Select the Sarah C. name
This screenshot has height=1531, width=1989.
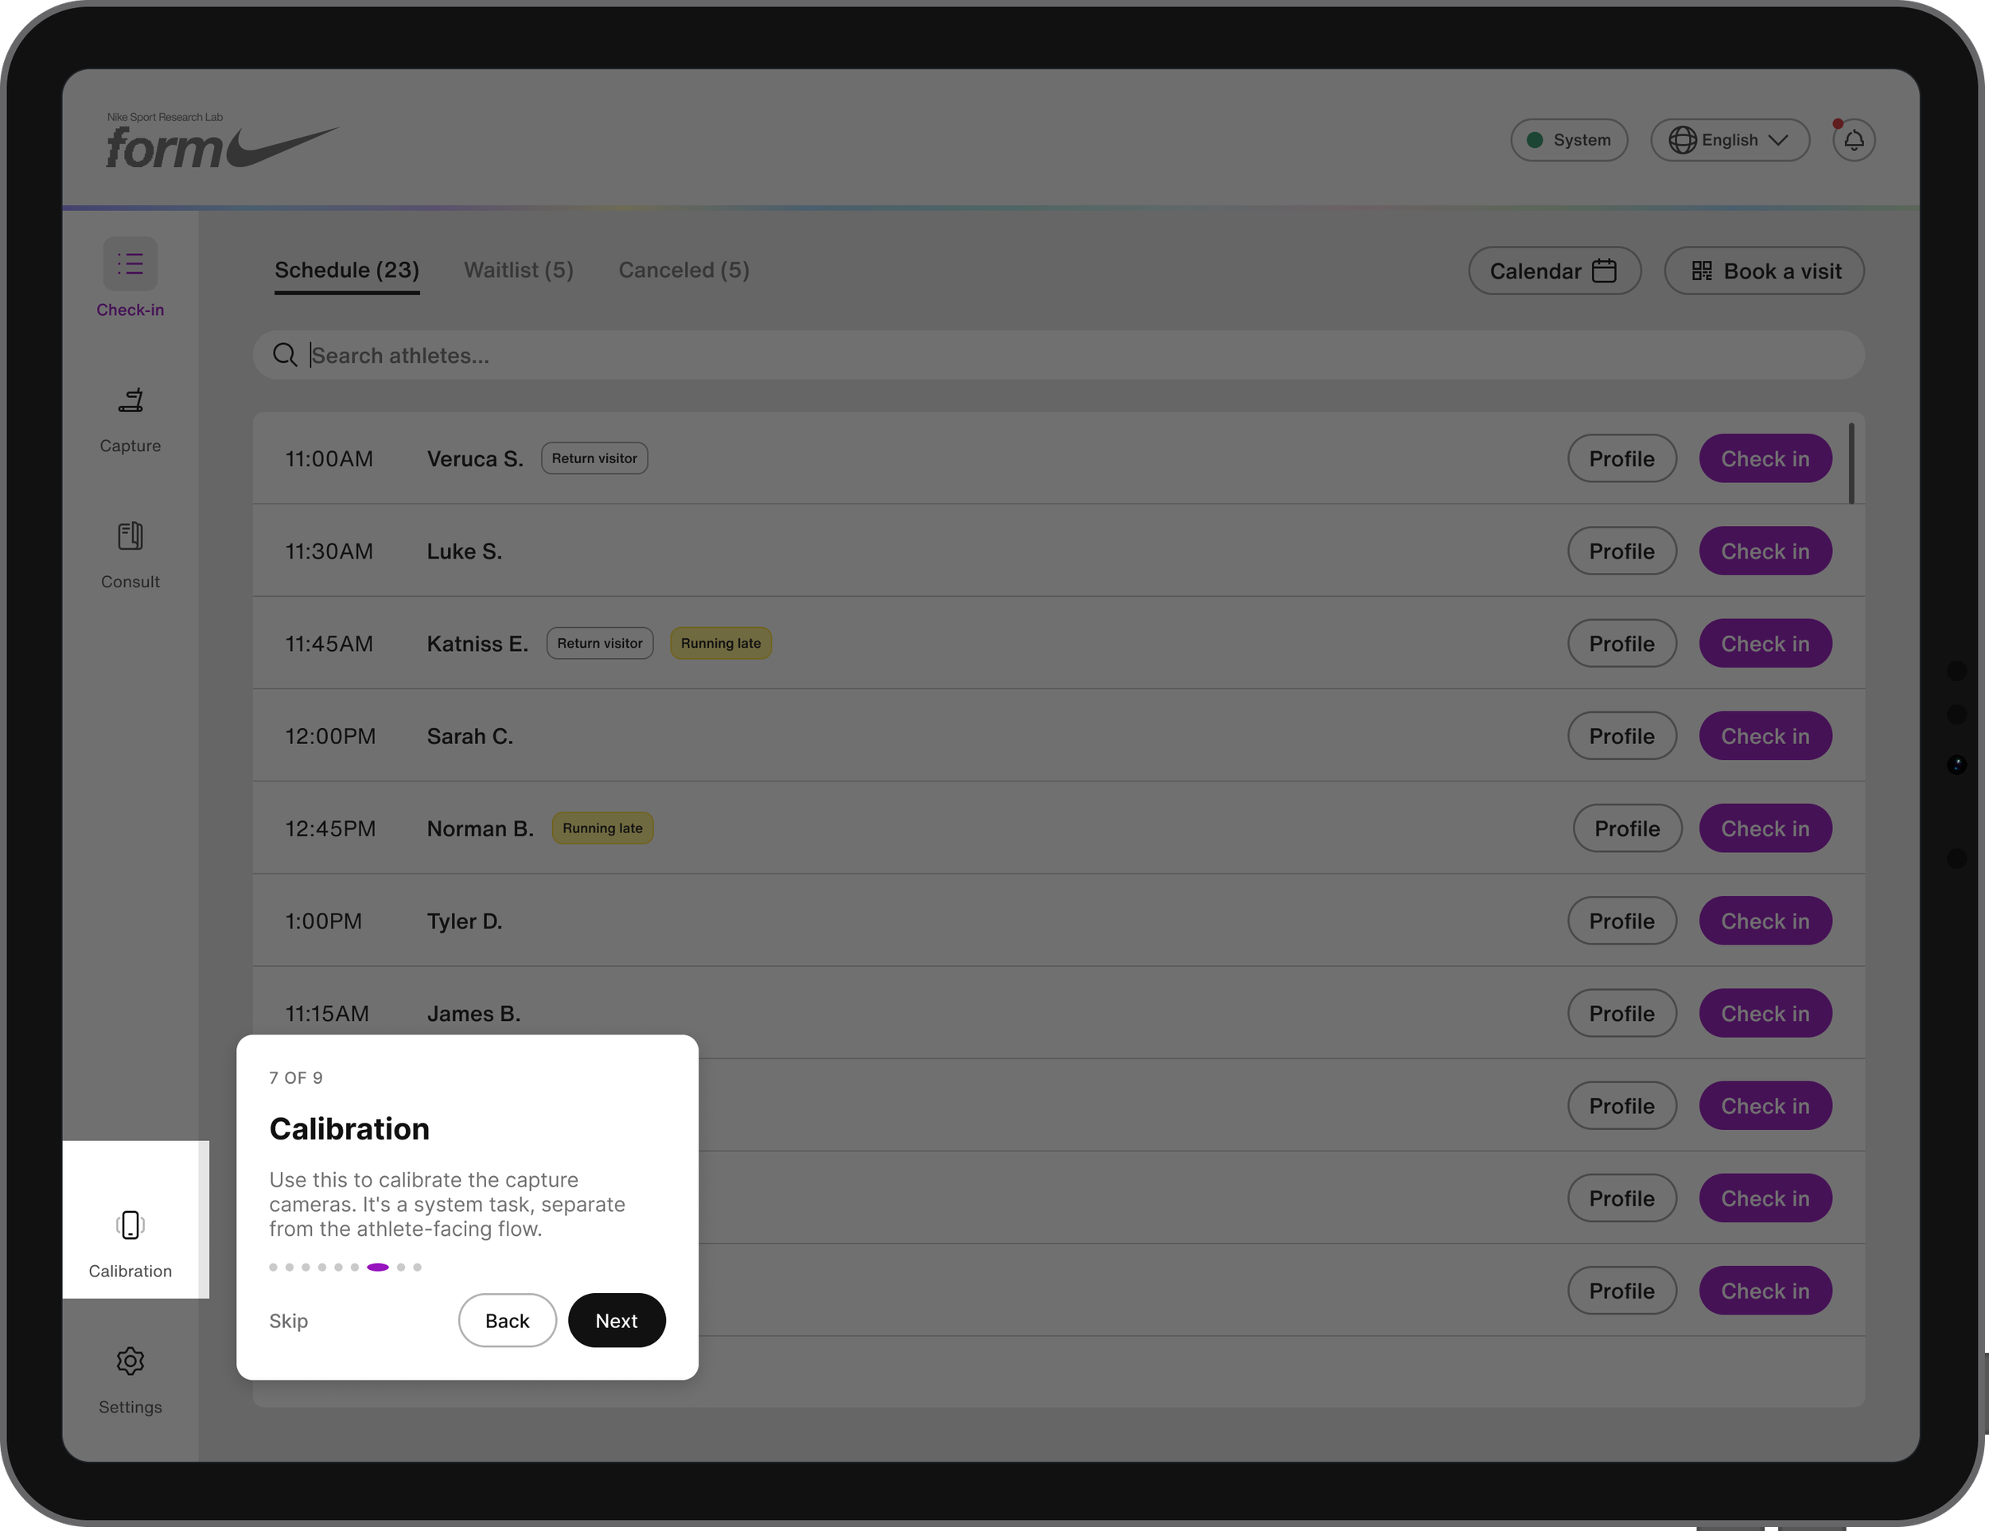click(x=470, y=736)
